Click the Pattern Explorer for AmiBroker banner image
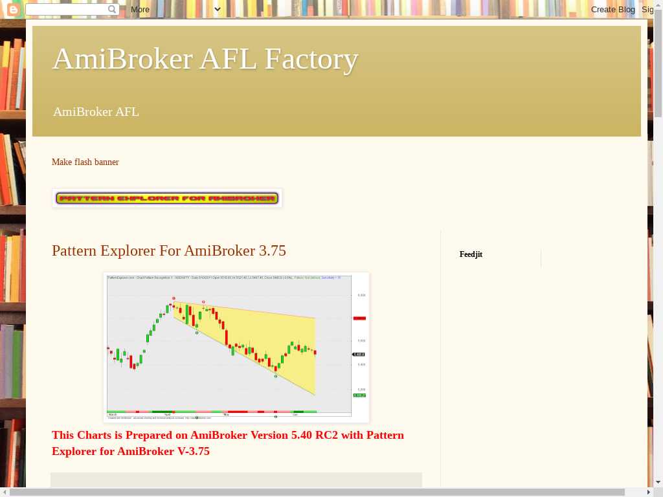Image resolution: width=663 pixels, height=497 pixels. (x=167, y=198)
